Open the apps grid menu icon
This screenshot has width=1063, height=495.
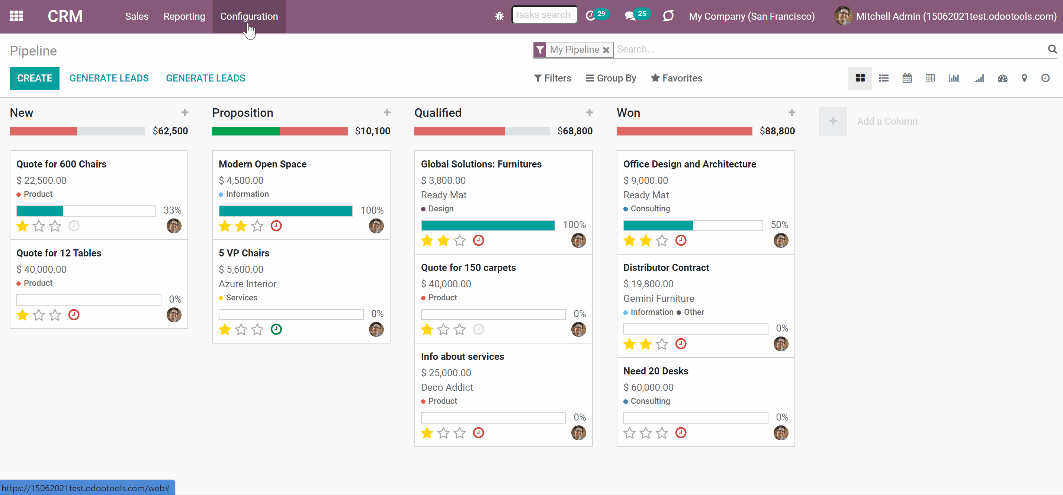click(16, 16)
